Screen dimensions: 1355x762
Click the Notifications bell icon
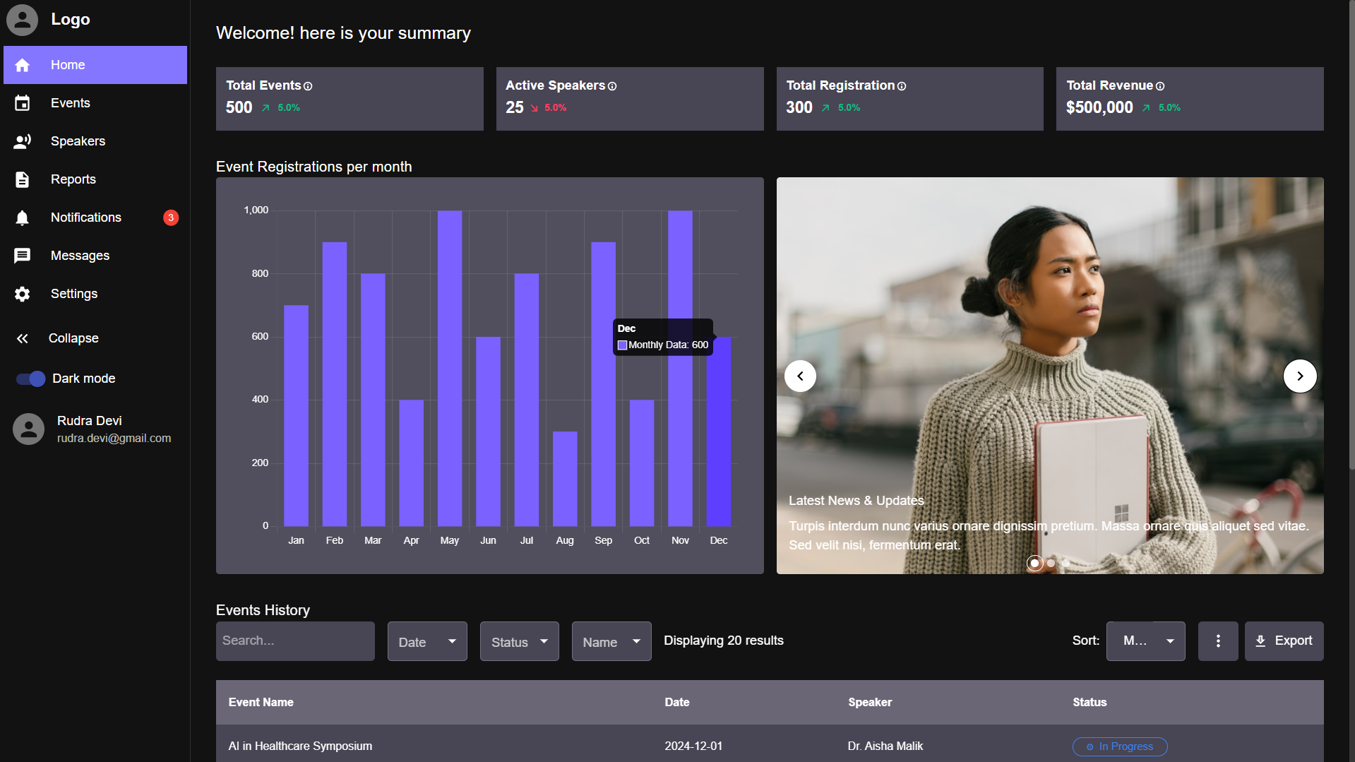point(23,218)
